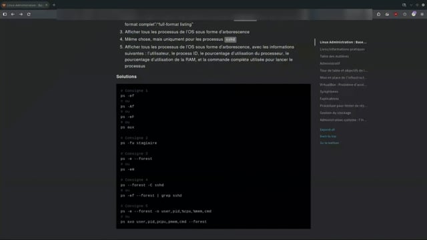Click the 'ps axo user,pid,pcpu,pmem,cmd' line
427x240 pixels.
click(x=163, y=222)
